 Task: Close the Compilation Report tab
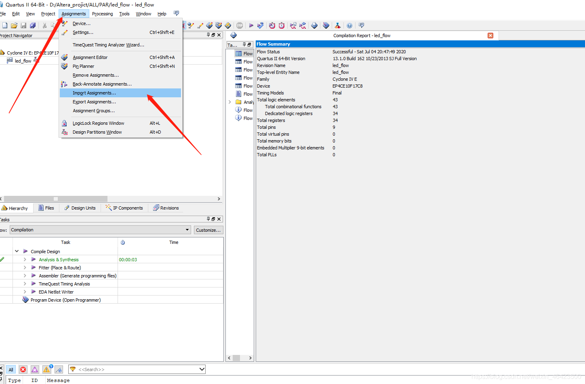pos(490,36)
